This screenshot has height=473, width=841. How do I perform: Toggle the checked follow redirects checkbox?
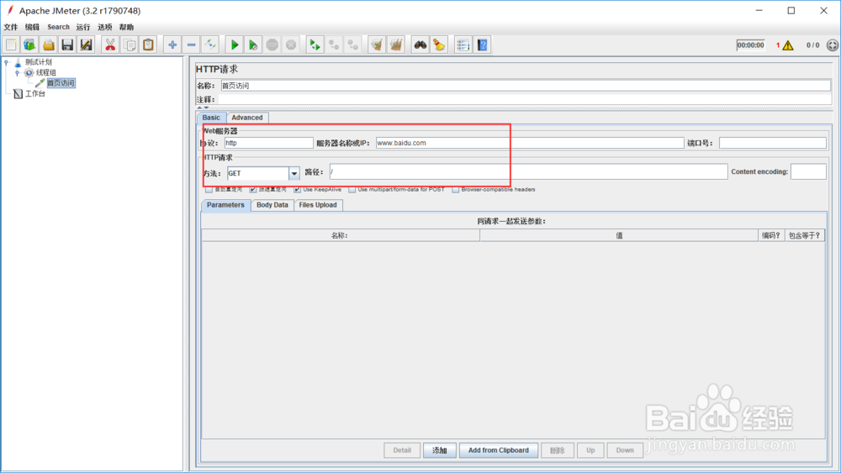click(x=253, y=190)
